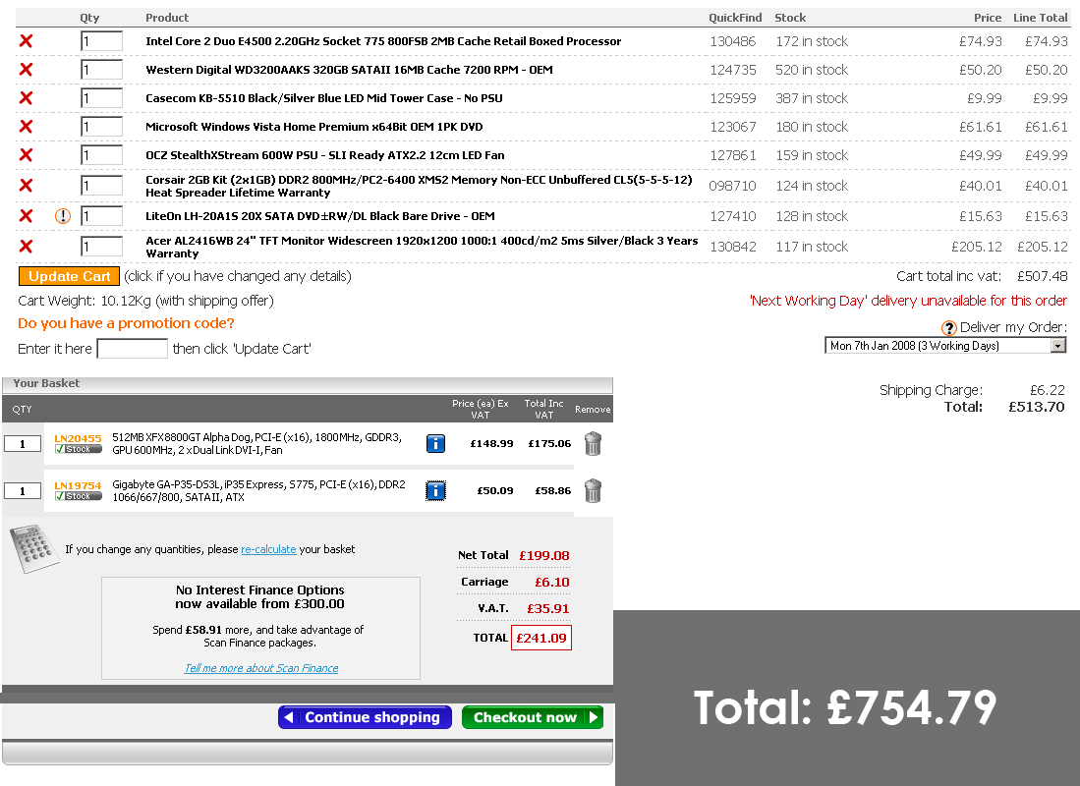Screen dimensions: 1080x786
Task: Open product code LN20455 link
Action: tap(78, 438)
